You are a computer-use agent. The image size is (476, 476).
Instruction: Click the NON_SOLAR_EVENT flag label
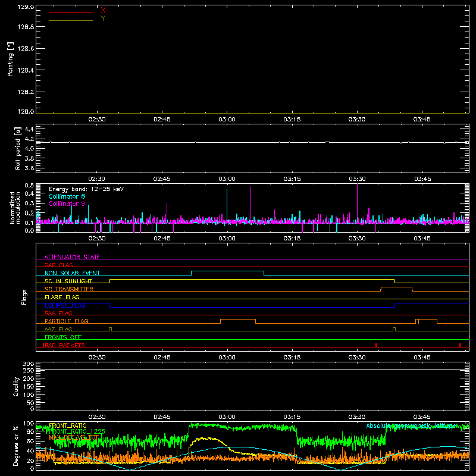[72, 273]
